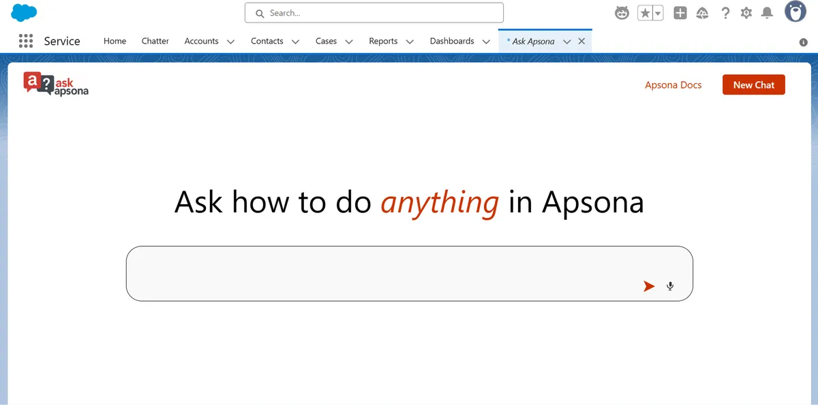
Task: Open the Global Actions plus icon
Action: pyautogui.click(x=680, y=13)
